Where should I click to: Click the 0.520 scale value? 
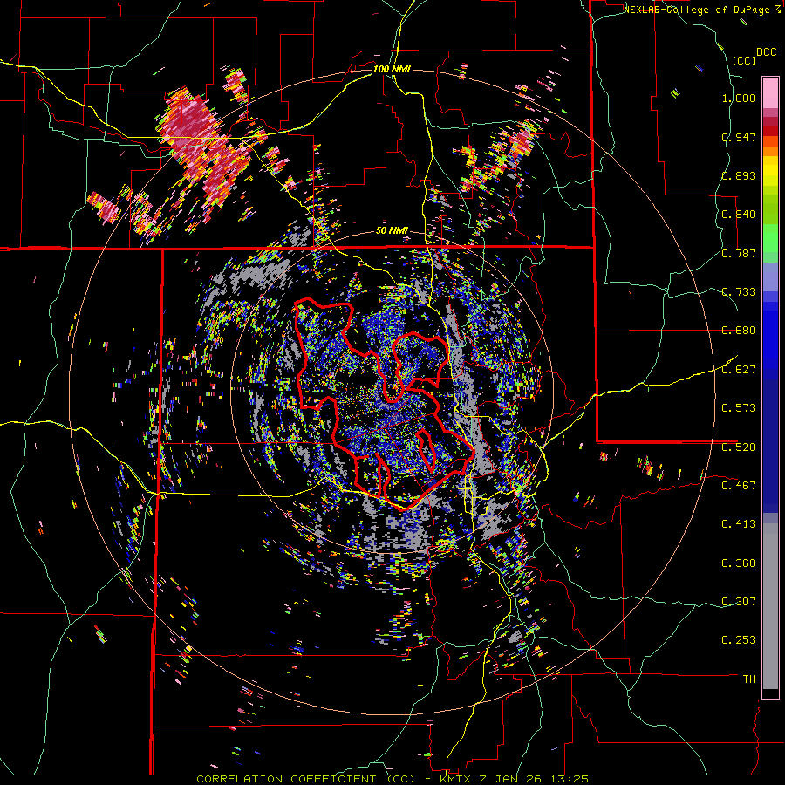pyautogui.click(x=739, y=447)
